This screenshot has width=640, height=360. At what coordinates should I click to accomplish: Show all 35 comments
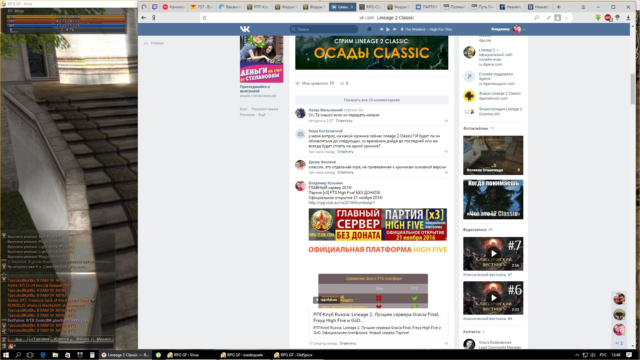372,100
